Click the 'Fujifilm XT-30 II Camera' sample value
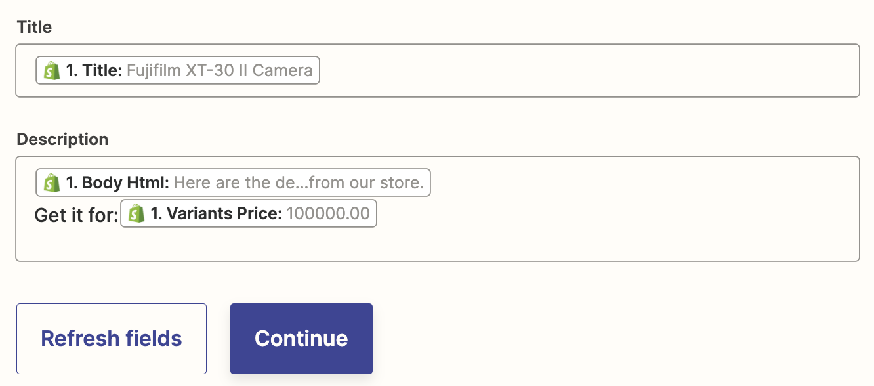Screen dimensions: 874x386 pos(219,70)
